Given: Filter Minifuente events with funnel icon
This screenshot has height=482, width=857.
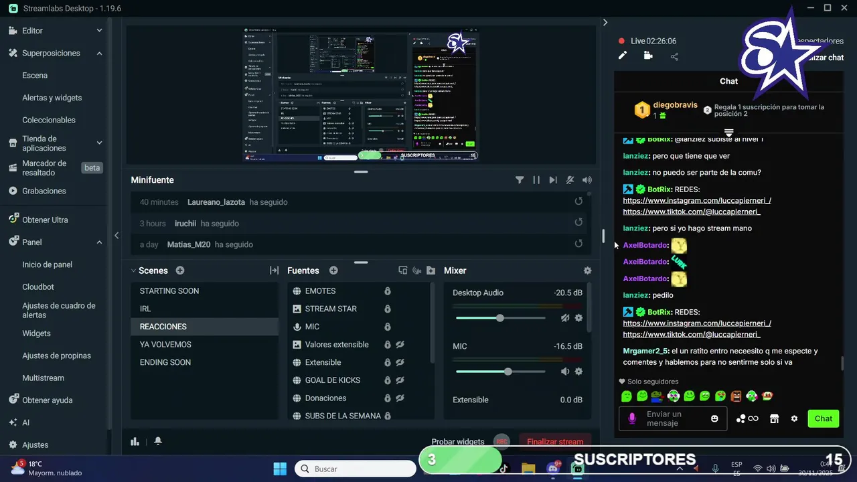Looking at the screenshot, I should click(520, 180).
